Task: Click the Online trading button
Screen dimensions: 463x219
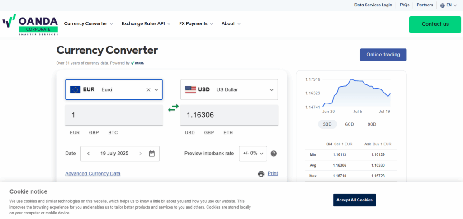Action: pyautogui.click(x=383, y=55)
